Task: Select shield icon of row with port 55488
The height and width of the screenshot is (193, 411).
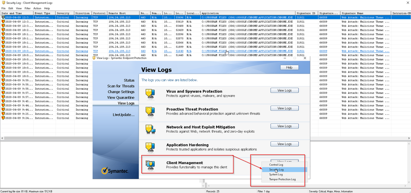Action: 3,26
